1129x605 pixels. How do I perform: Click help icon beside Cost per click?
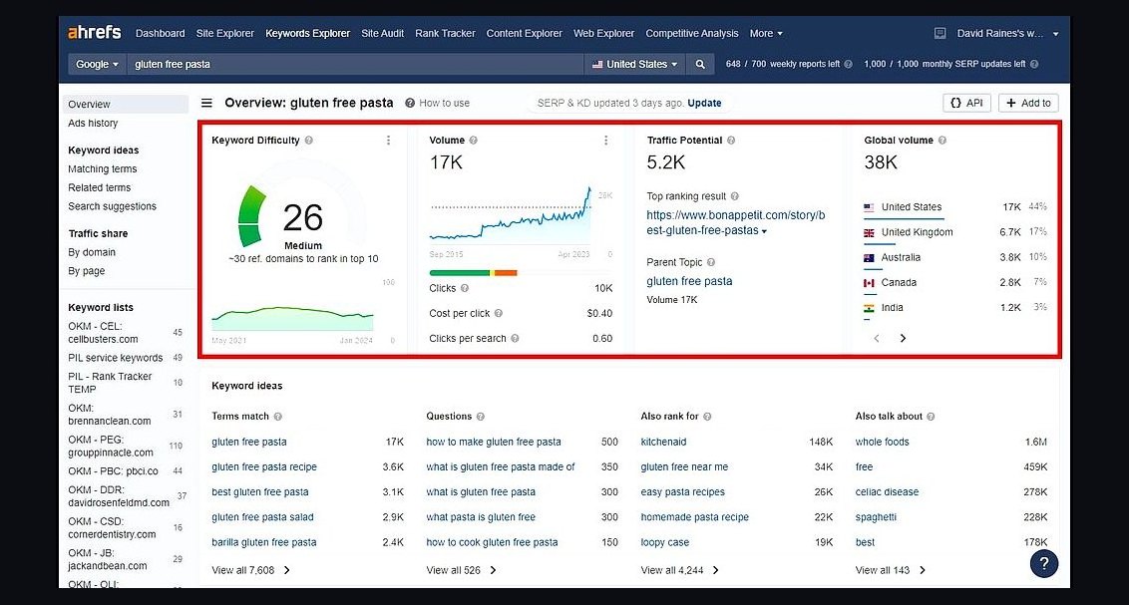point(499,314)
